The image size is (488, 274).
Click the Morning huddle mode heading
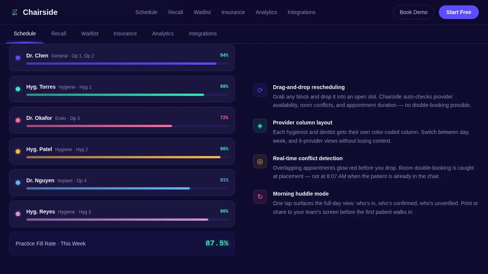301,194
